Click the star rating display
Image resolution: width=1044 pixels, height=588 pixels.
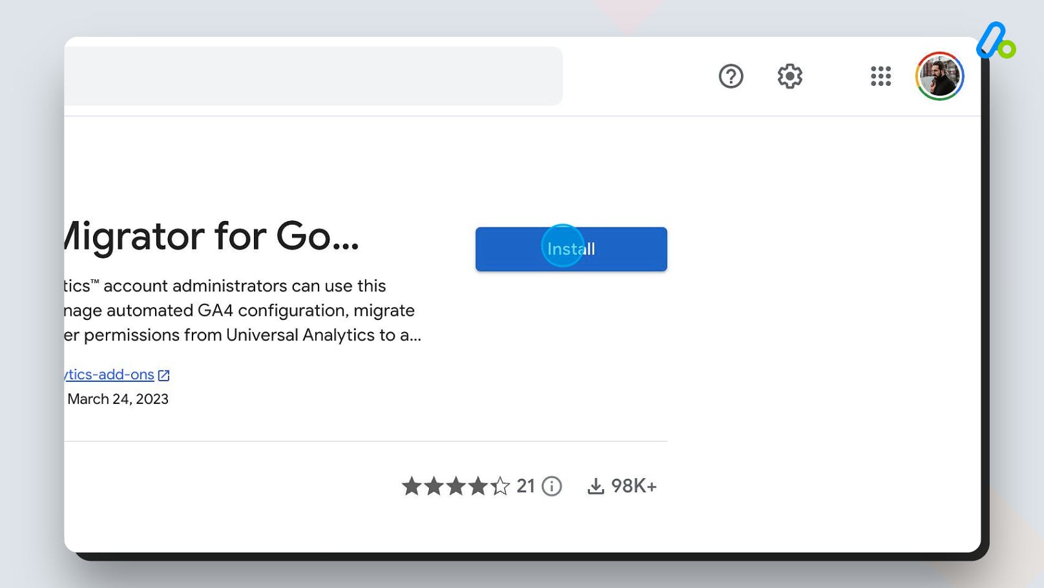coord(455,486)
